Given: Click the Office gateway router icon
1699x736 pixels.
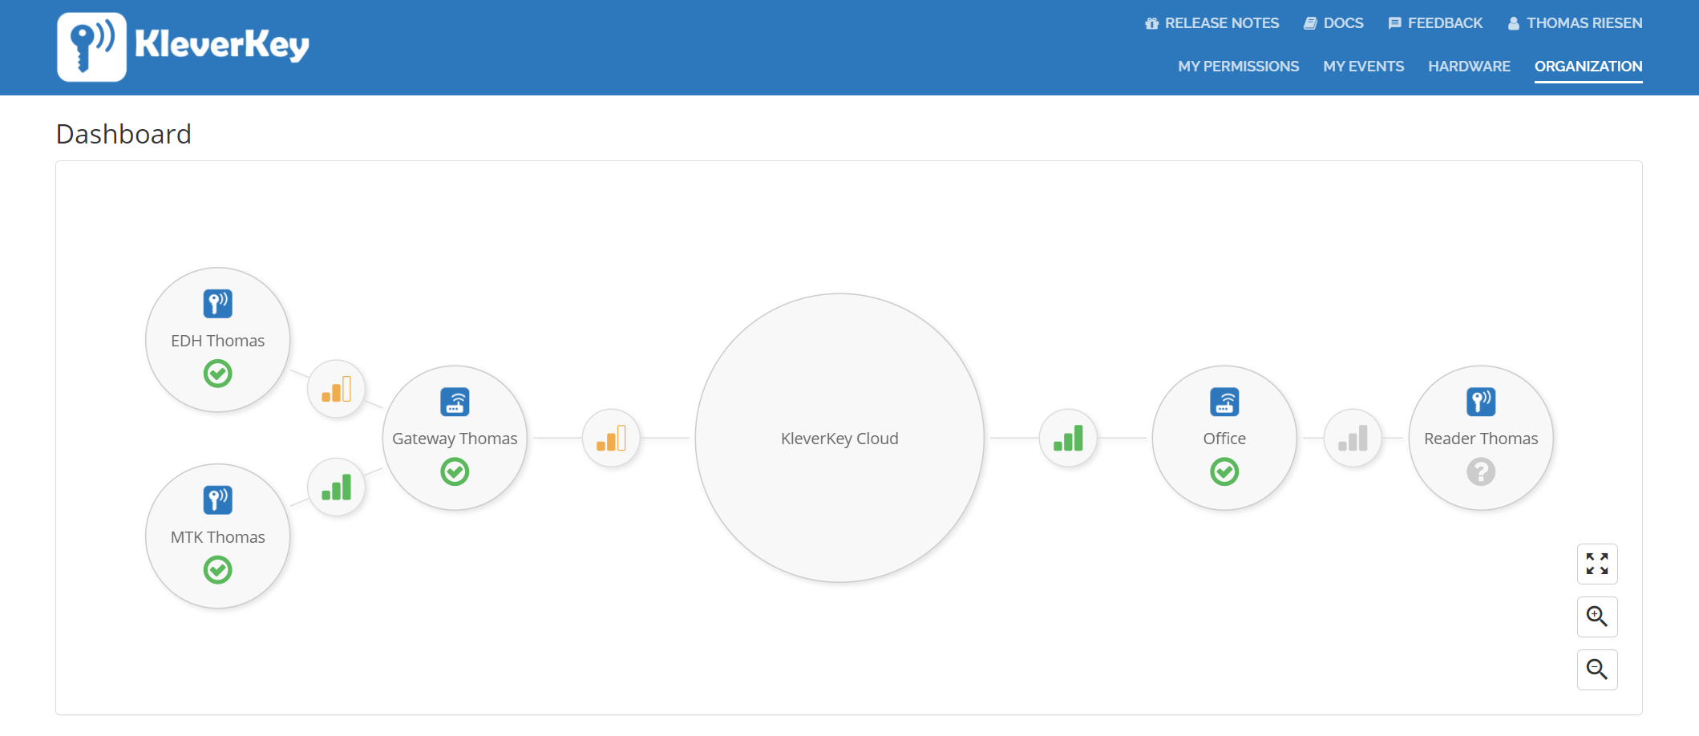Looking at the screenshot, I should tap(1224, 402).
